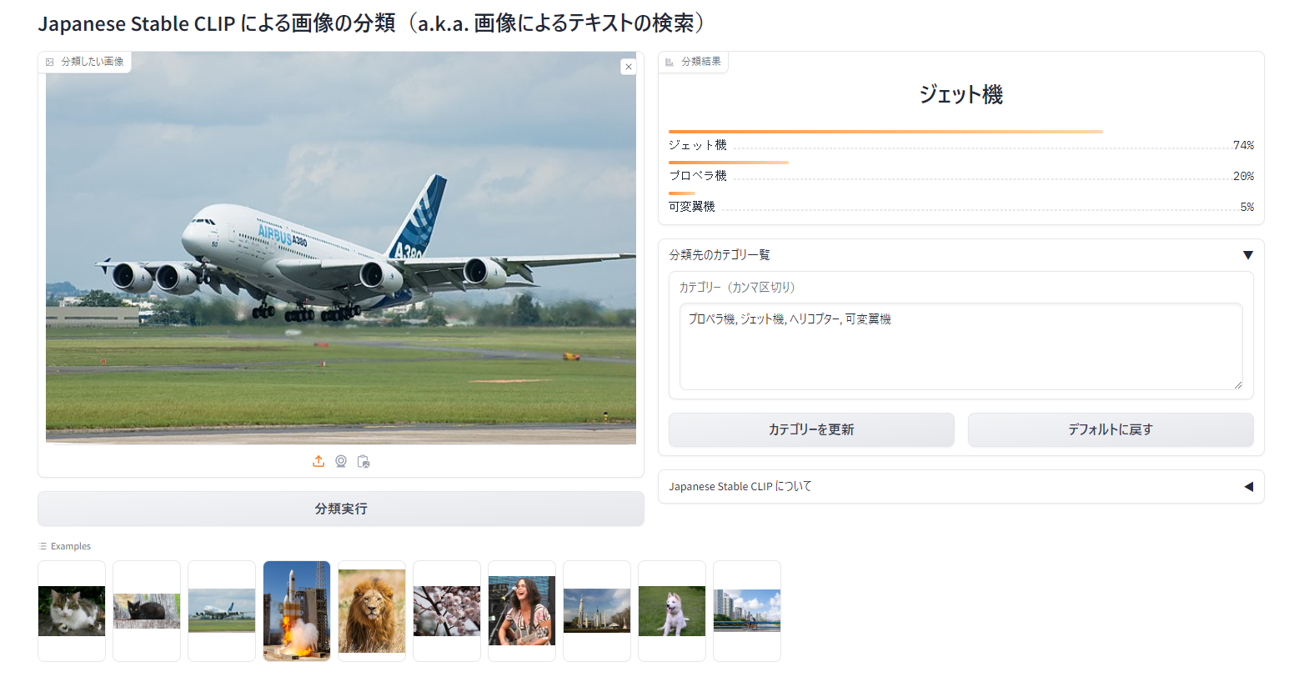1299x682 pixels.
Task: Click the プロペラ機 20% result row
Action: pyautogui.click(x=961, y=172)
